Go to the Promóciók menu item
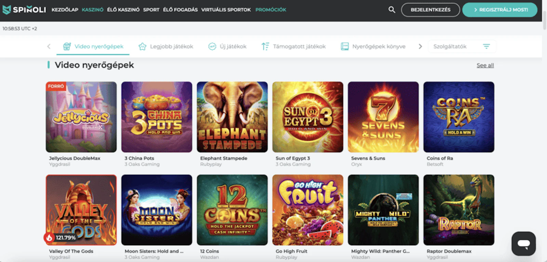The height and width of the screenshot is (262, 547). pyautogui.click(x=271, y=10)
